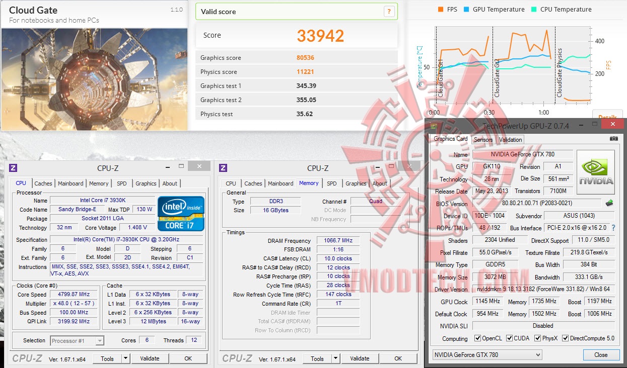Screen dimensions: 627x368
Task: Open the Sensors tab in GPU-Z
Action: [483, 140]
